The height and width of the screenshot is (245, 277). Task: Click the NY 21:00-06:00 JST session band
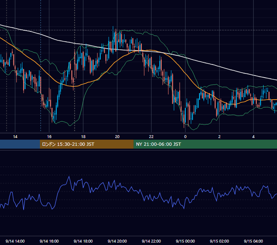coord(205,144)
